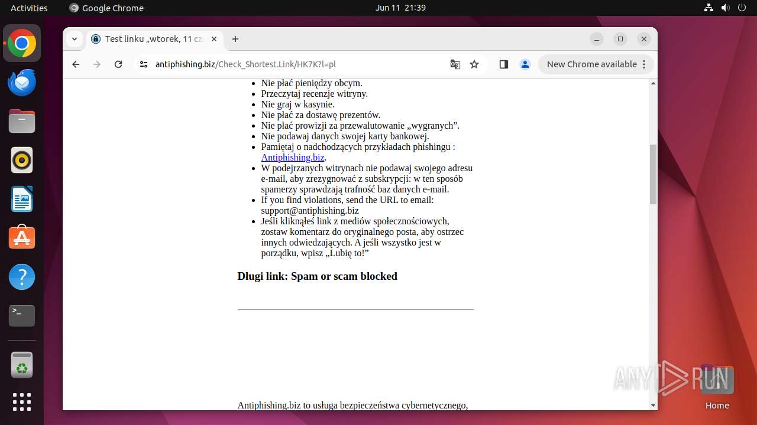Open the Files manager in the dock

click(x=22, y=122)
